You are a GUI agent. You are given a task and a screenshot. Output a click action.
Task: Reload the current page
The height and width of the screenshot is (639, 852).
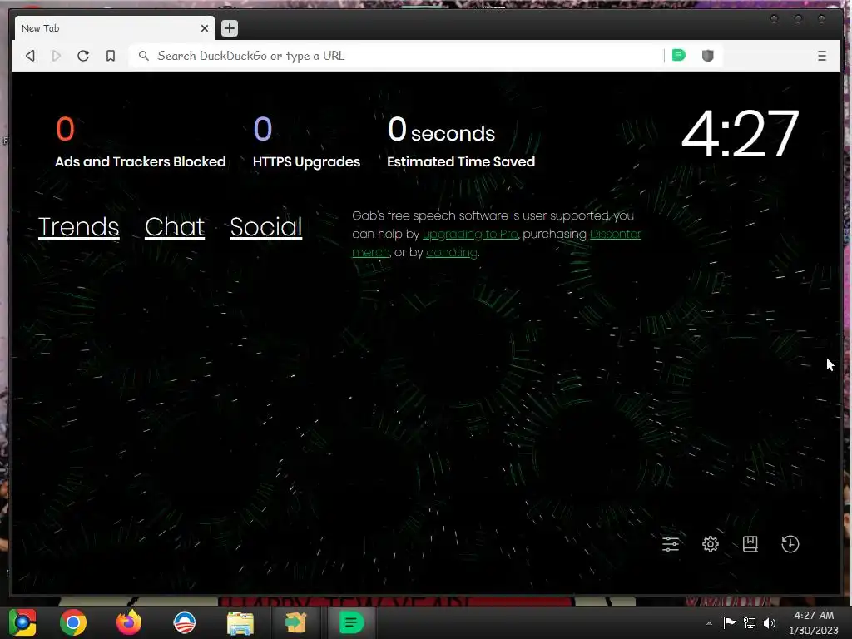click(83, 56)
